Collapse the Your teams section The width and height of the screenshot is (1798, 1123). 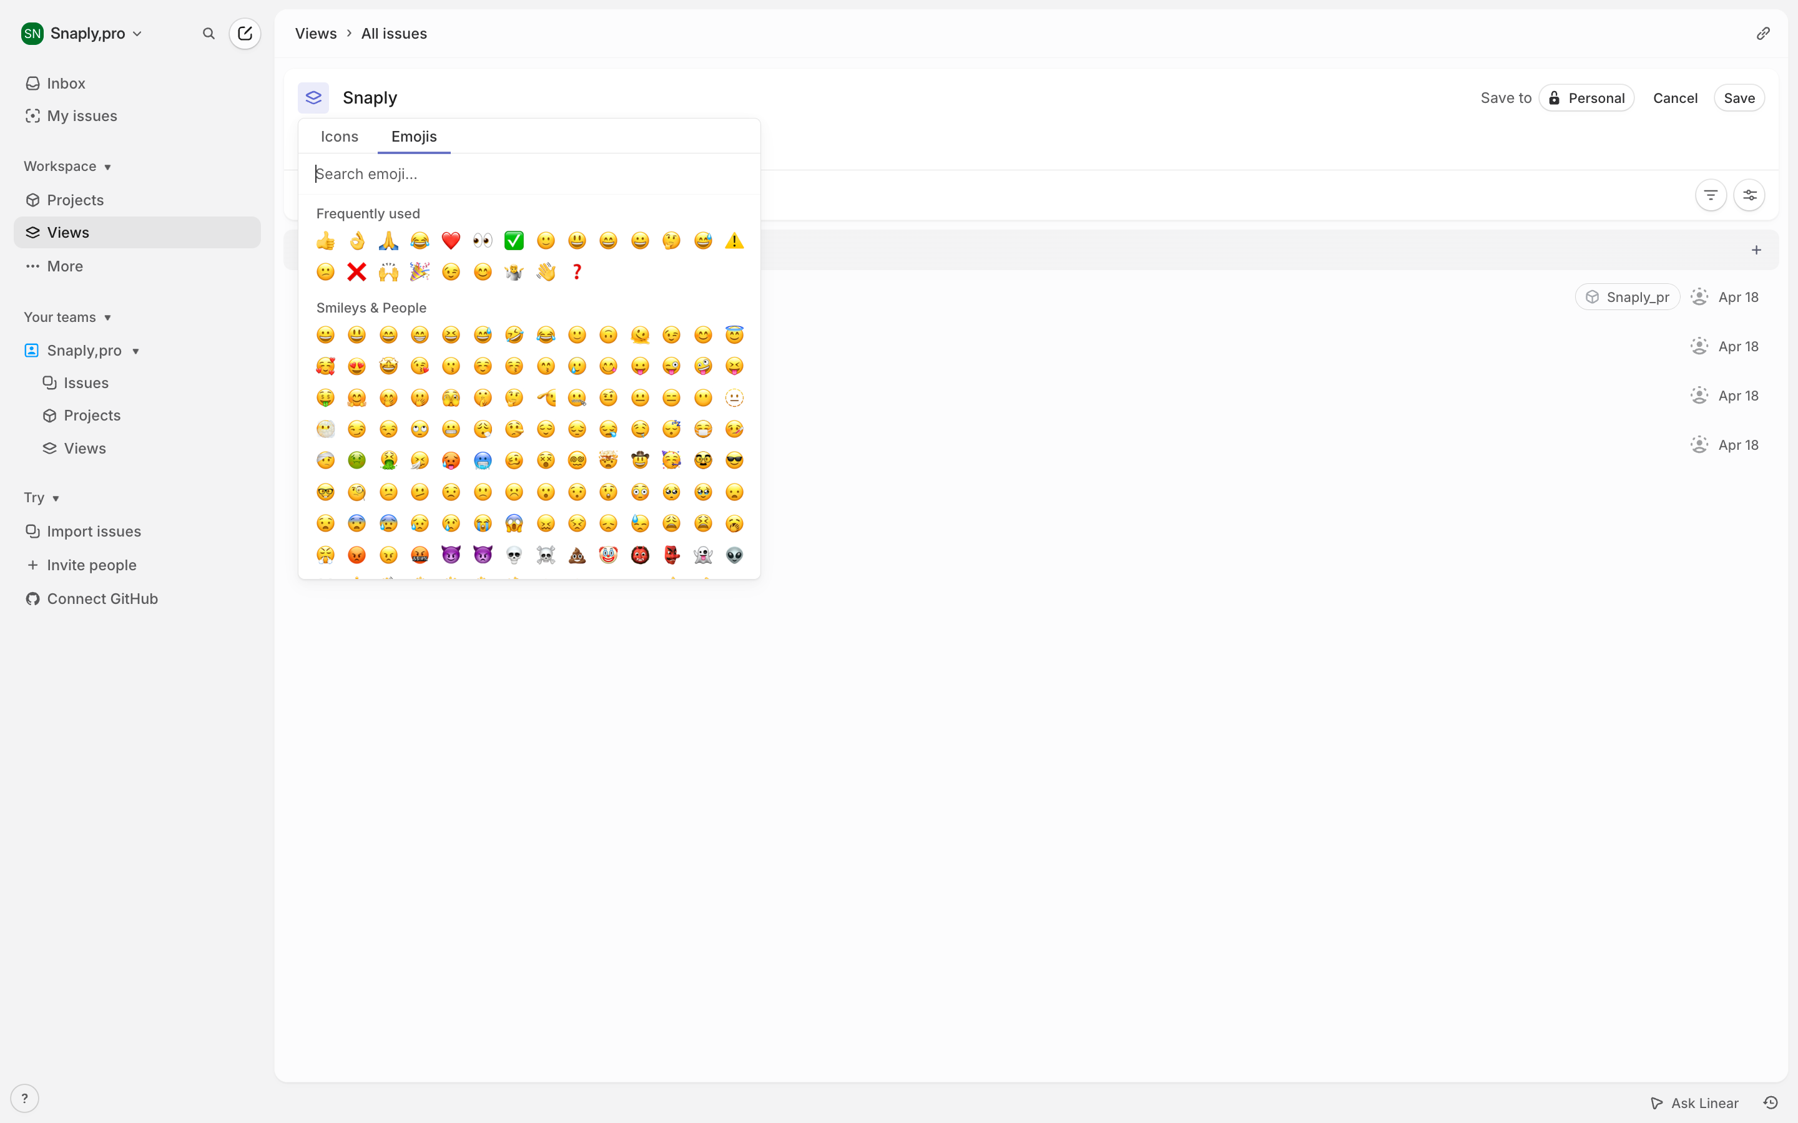tap(67, 317)
